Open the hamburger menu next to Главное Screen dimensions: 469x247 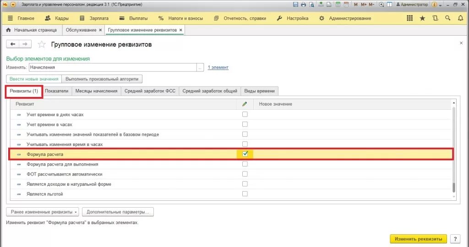tap(10, 18)
